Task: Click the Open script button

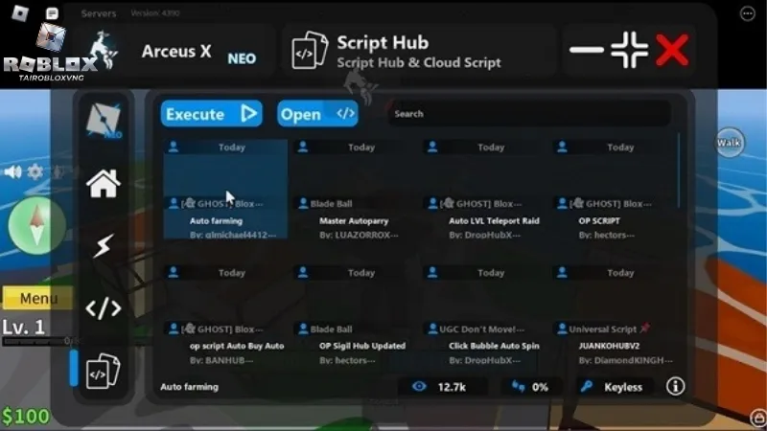Action: coord(317,114)
